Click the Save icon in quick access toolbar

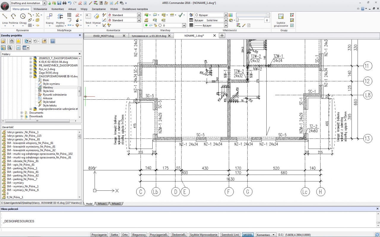59,3
